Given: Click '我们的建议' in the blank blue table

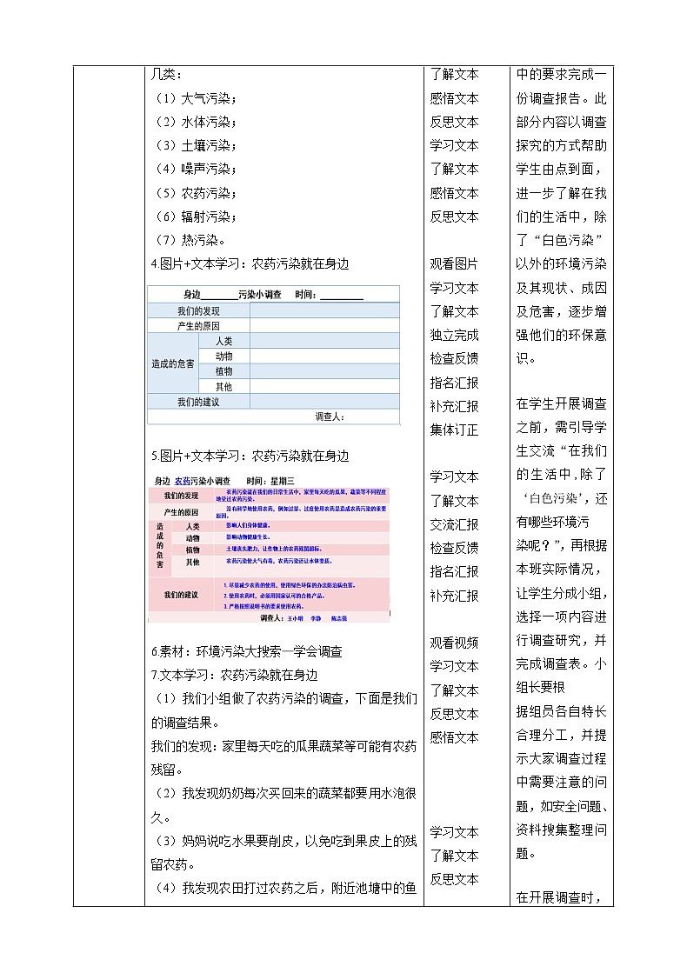Looking at the screenshot, I should (x=198, y=403).
